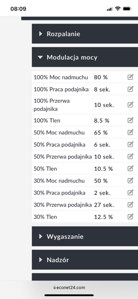Edit the 100% Praca podajnika value
Screen dimensions: 138x299
click(131, 89)
